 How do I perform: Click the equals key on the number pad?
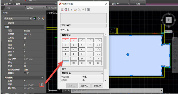click(x=66, y=63)
